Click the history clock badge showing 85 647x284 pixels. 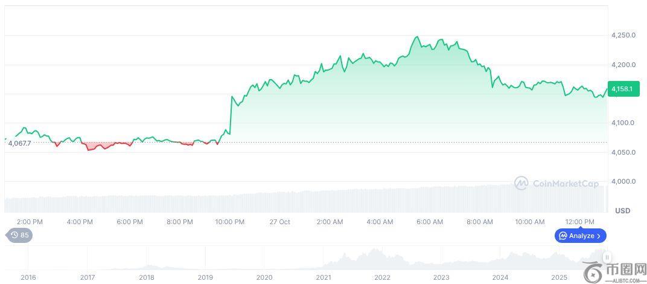19,235
